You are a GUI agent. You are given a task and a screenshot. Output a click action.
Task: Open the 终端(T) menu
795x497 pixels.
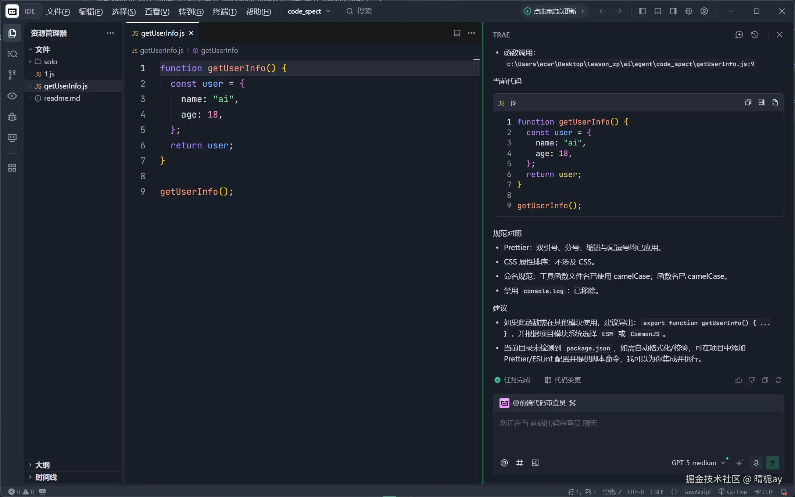224,11
